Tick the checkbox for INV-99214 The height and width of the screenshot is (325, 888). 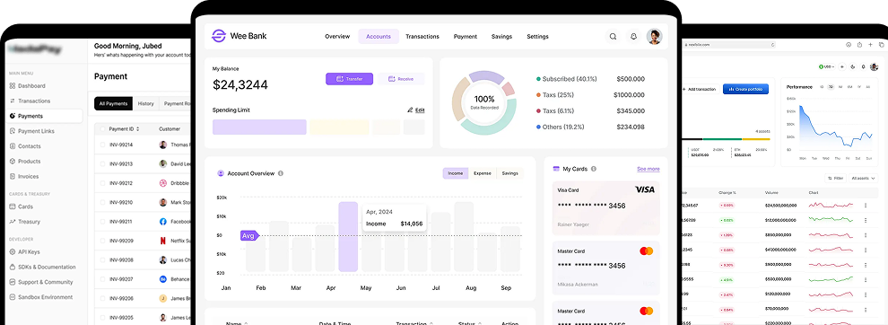pyautogui.click(x=102, y=145)
